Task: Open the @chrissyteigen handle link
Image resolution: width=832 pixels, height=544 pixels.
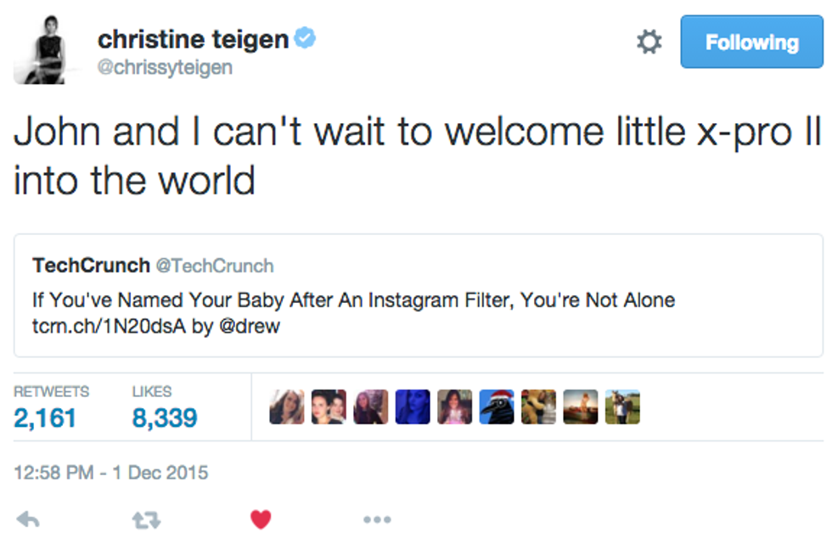Action: (164, 68)
